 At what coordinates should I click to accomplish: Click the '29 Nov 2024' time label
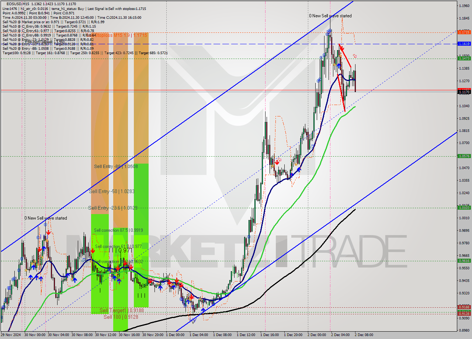pos(11,335)
